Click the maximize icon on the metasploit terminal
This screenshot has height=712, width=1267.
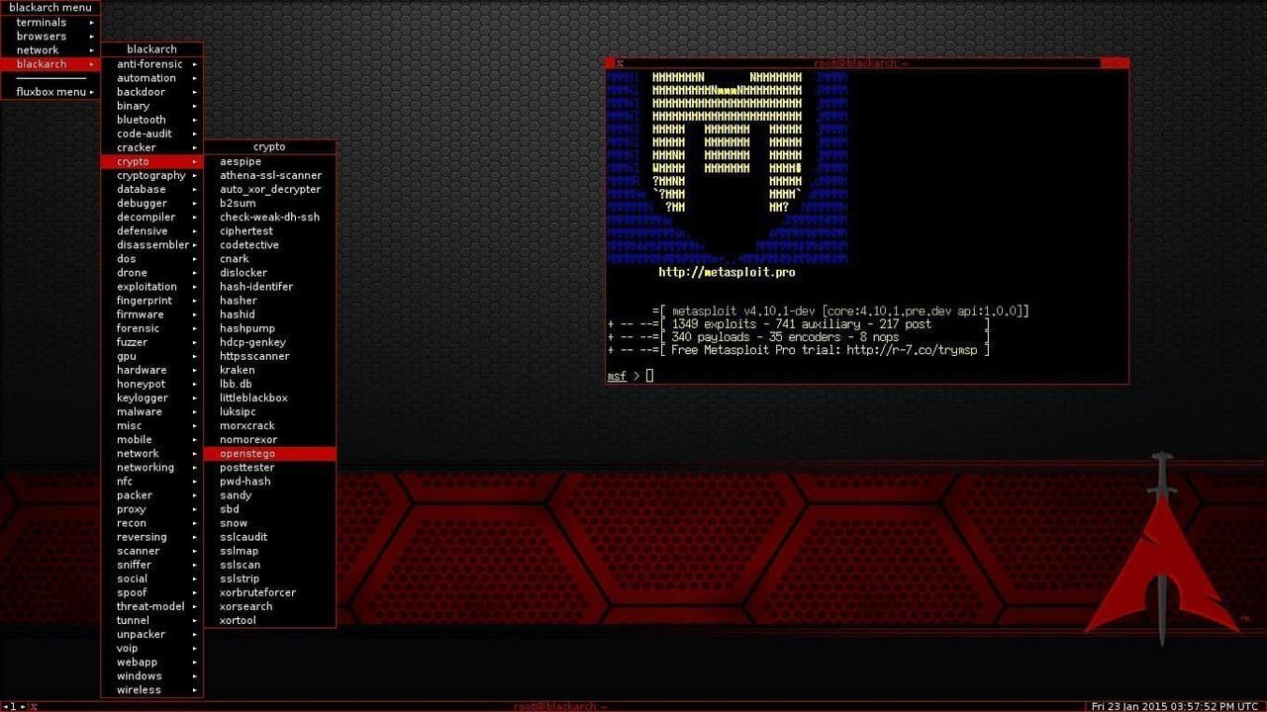pyautogui.click(x=1114, y=62)
